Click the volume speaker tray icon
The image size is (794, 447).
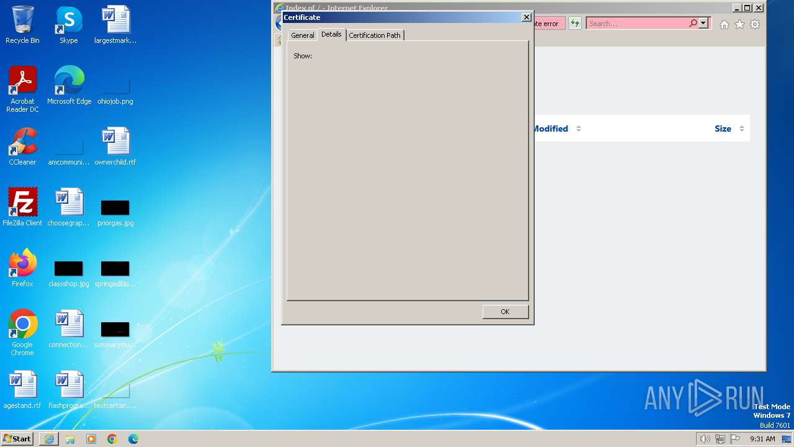705,439
